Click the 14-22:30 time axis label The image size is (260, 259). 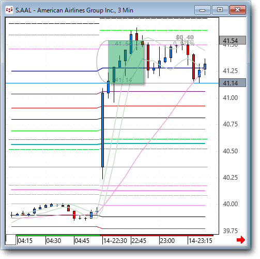[x=115, y=240]
